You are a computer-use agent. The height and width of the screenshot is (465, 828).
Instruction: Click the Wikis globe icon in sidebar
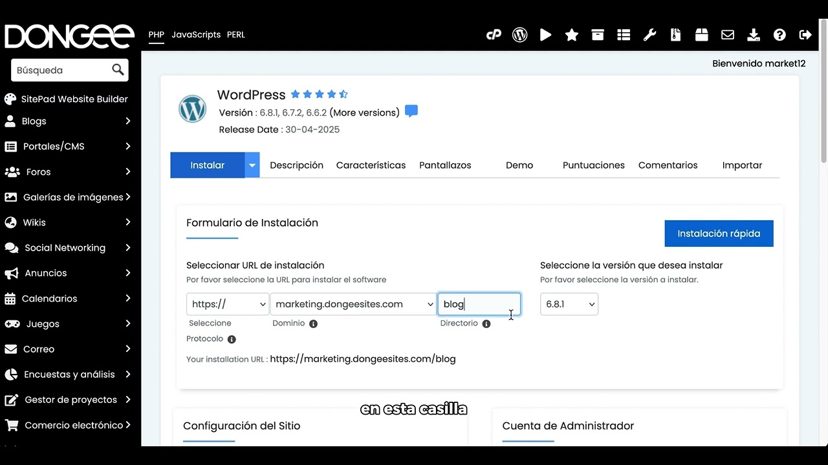10,222
